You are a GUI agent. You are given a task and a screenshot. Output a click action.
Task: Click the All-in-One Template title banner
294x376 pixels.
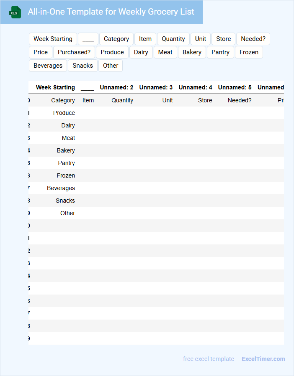pyautogui.click(x=111, y=12)
